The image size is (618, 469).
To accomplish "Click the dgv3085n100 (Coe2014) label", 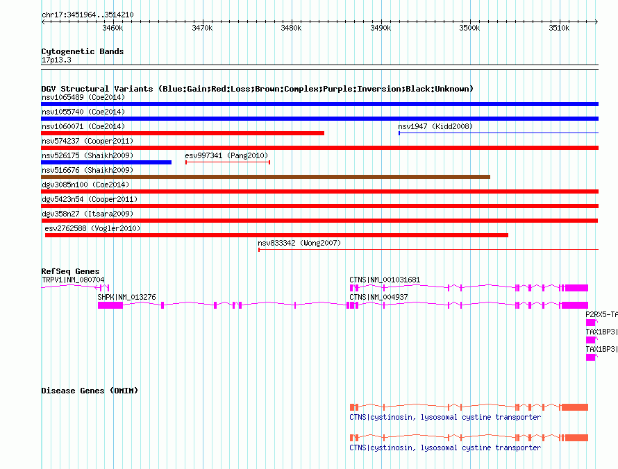I will click(x=85, y=185).
